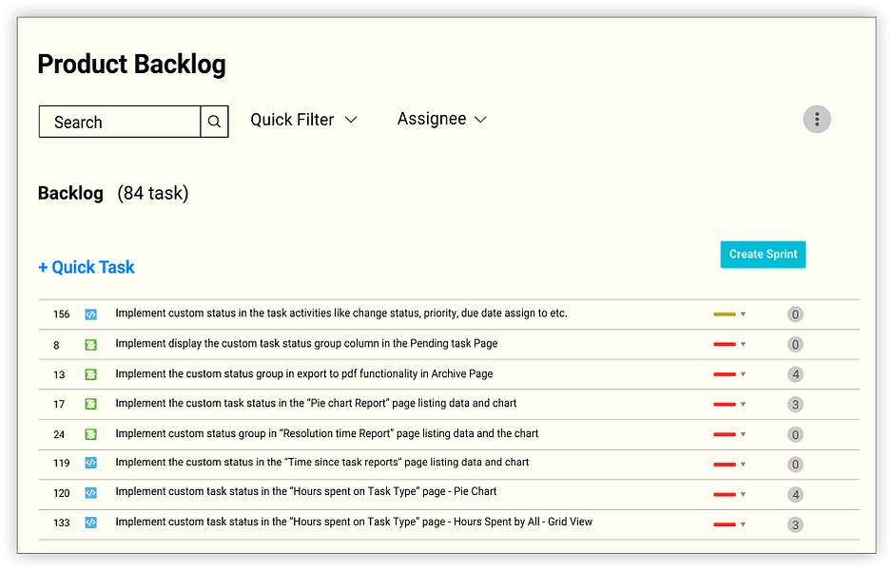The width and height of the screenshot is (893, 570).
Task: Click task ID 8
Action: [56, 345]
